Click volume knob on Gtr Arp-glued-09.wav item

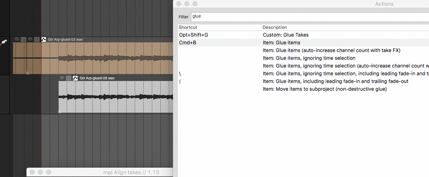point(62,78)
